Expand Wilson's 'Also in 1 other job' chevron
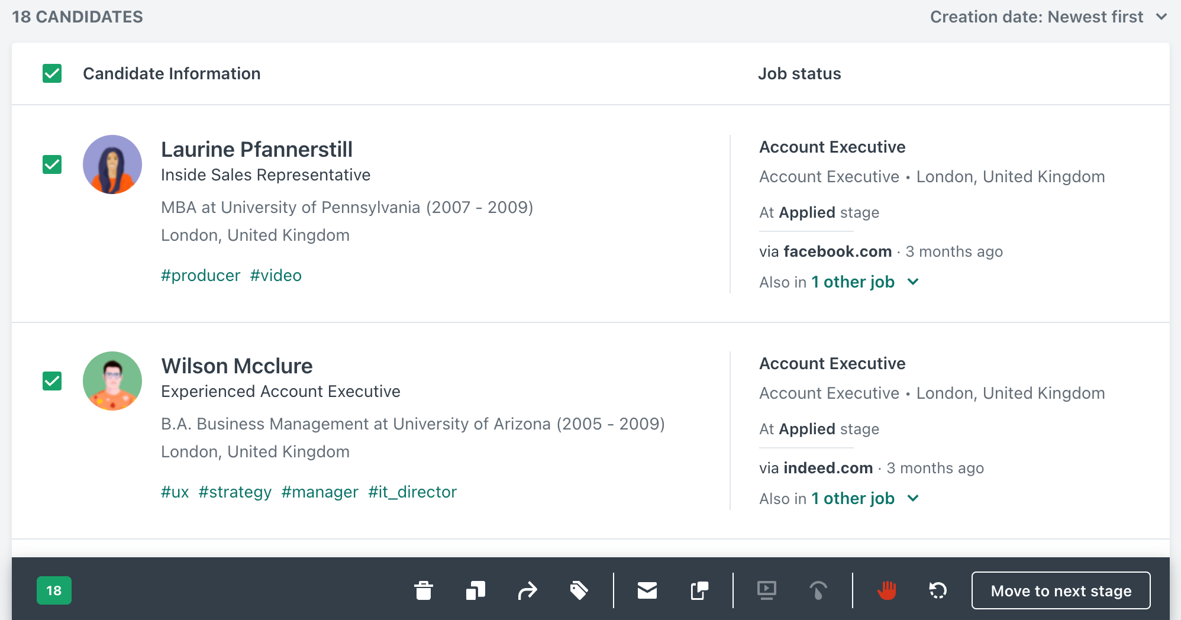 tap(913, 499)
